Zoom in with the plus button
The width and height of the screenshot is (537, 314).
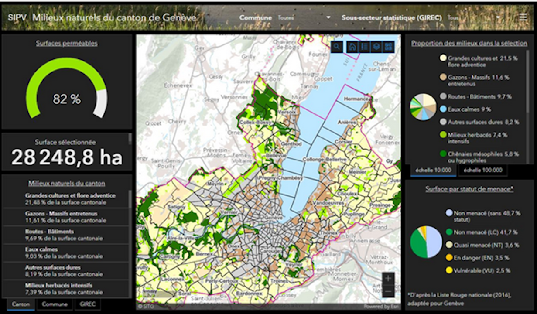pos(388,278)
